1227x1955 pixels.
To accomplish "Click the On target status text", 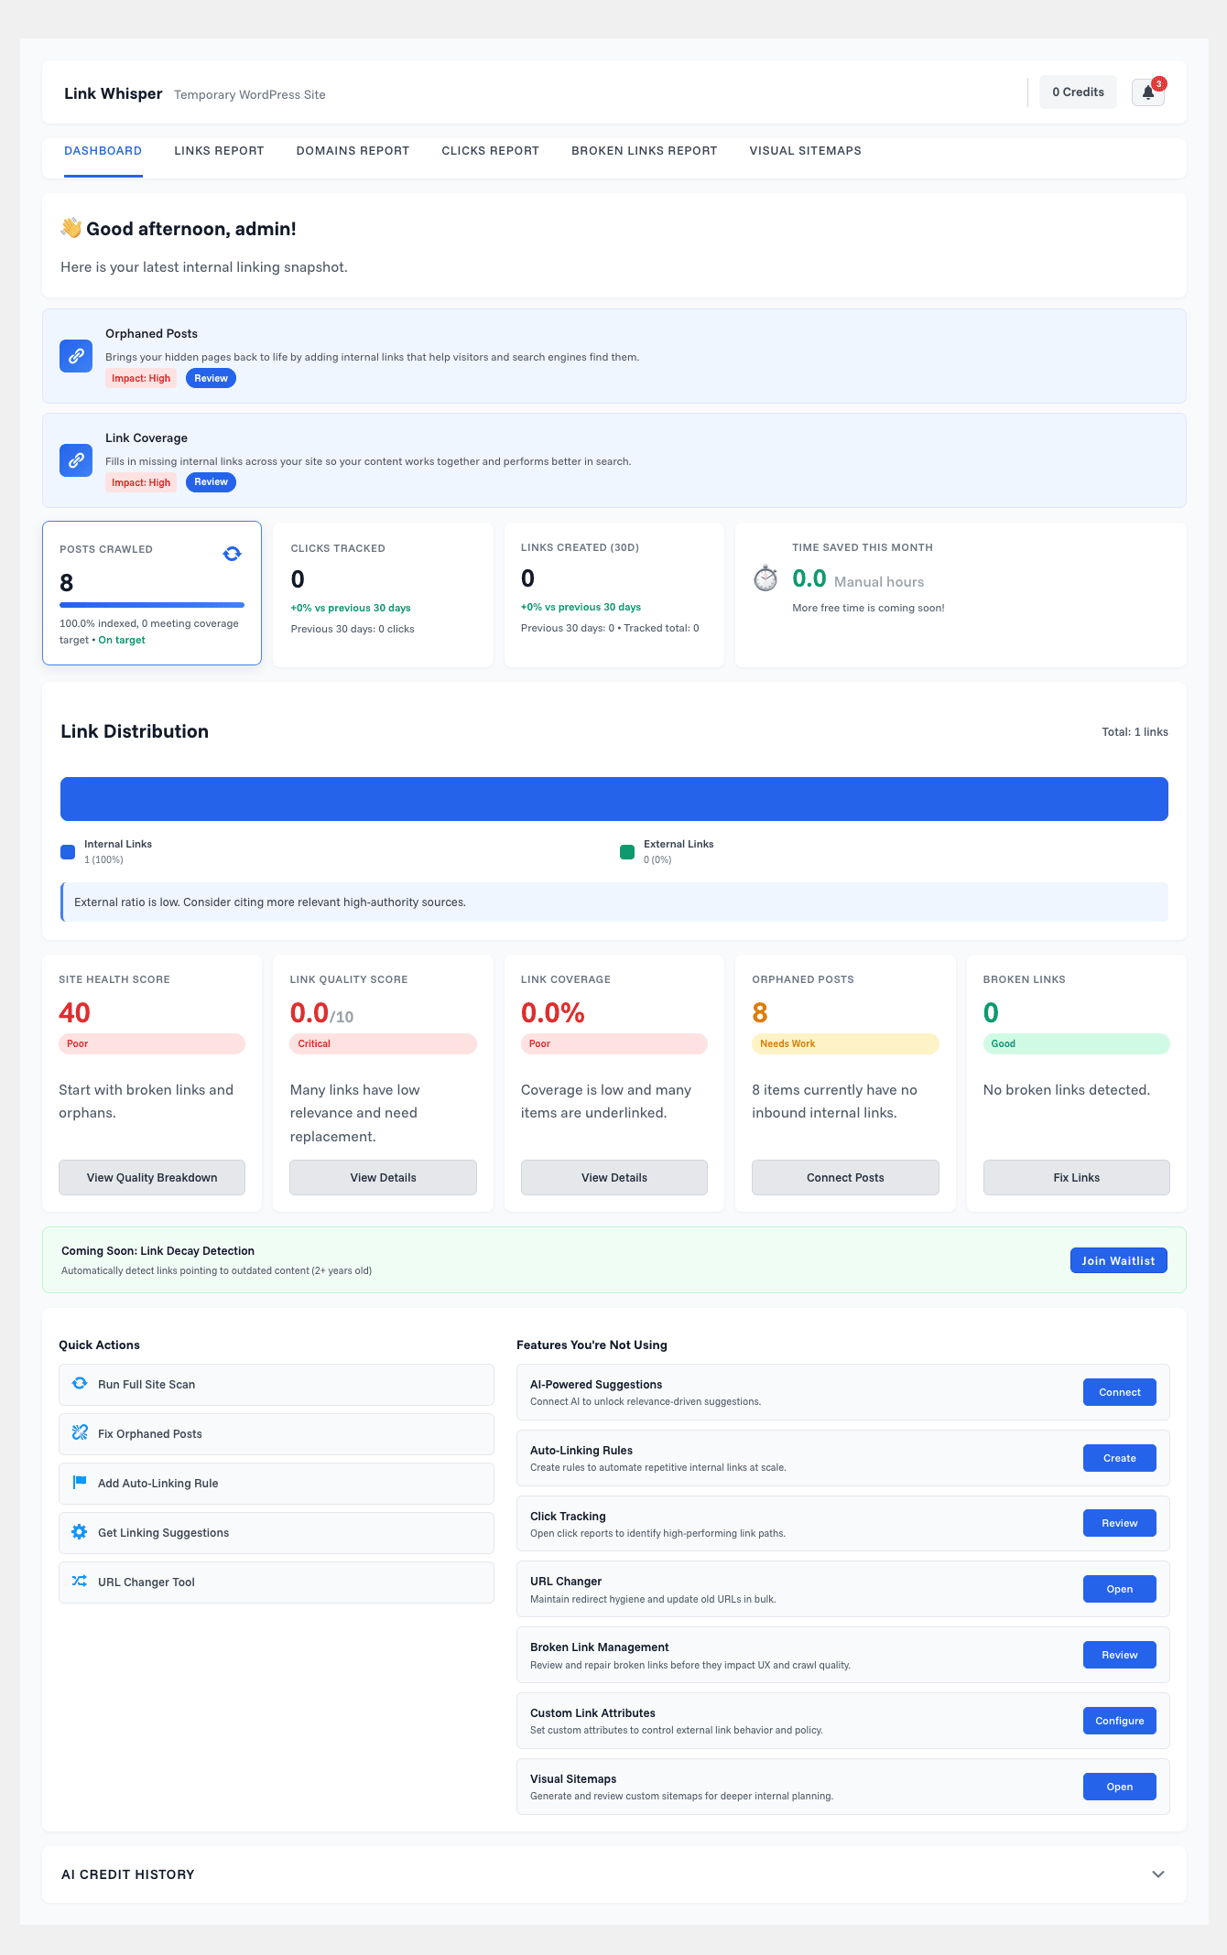I will [x=122, y=640].
